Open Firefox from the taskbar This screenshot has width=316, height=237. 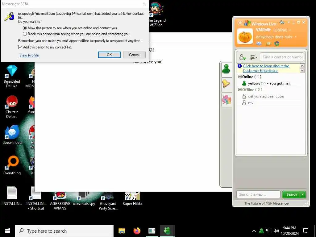tap(137, 231)
